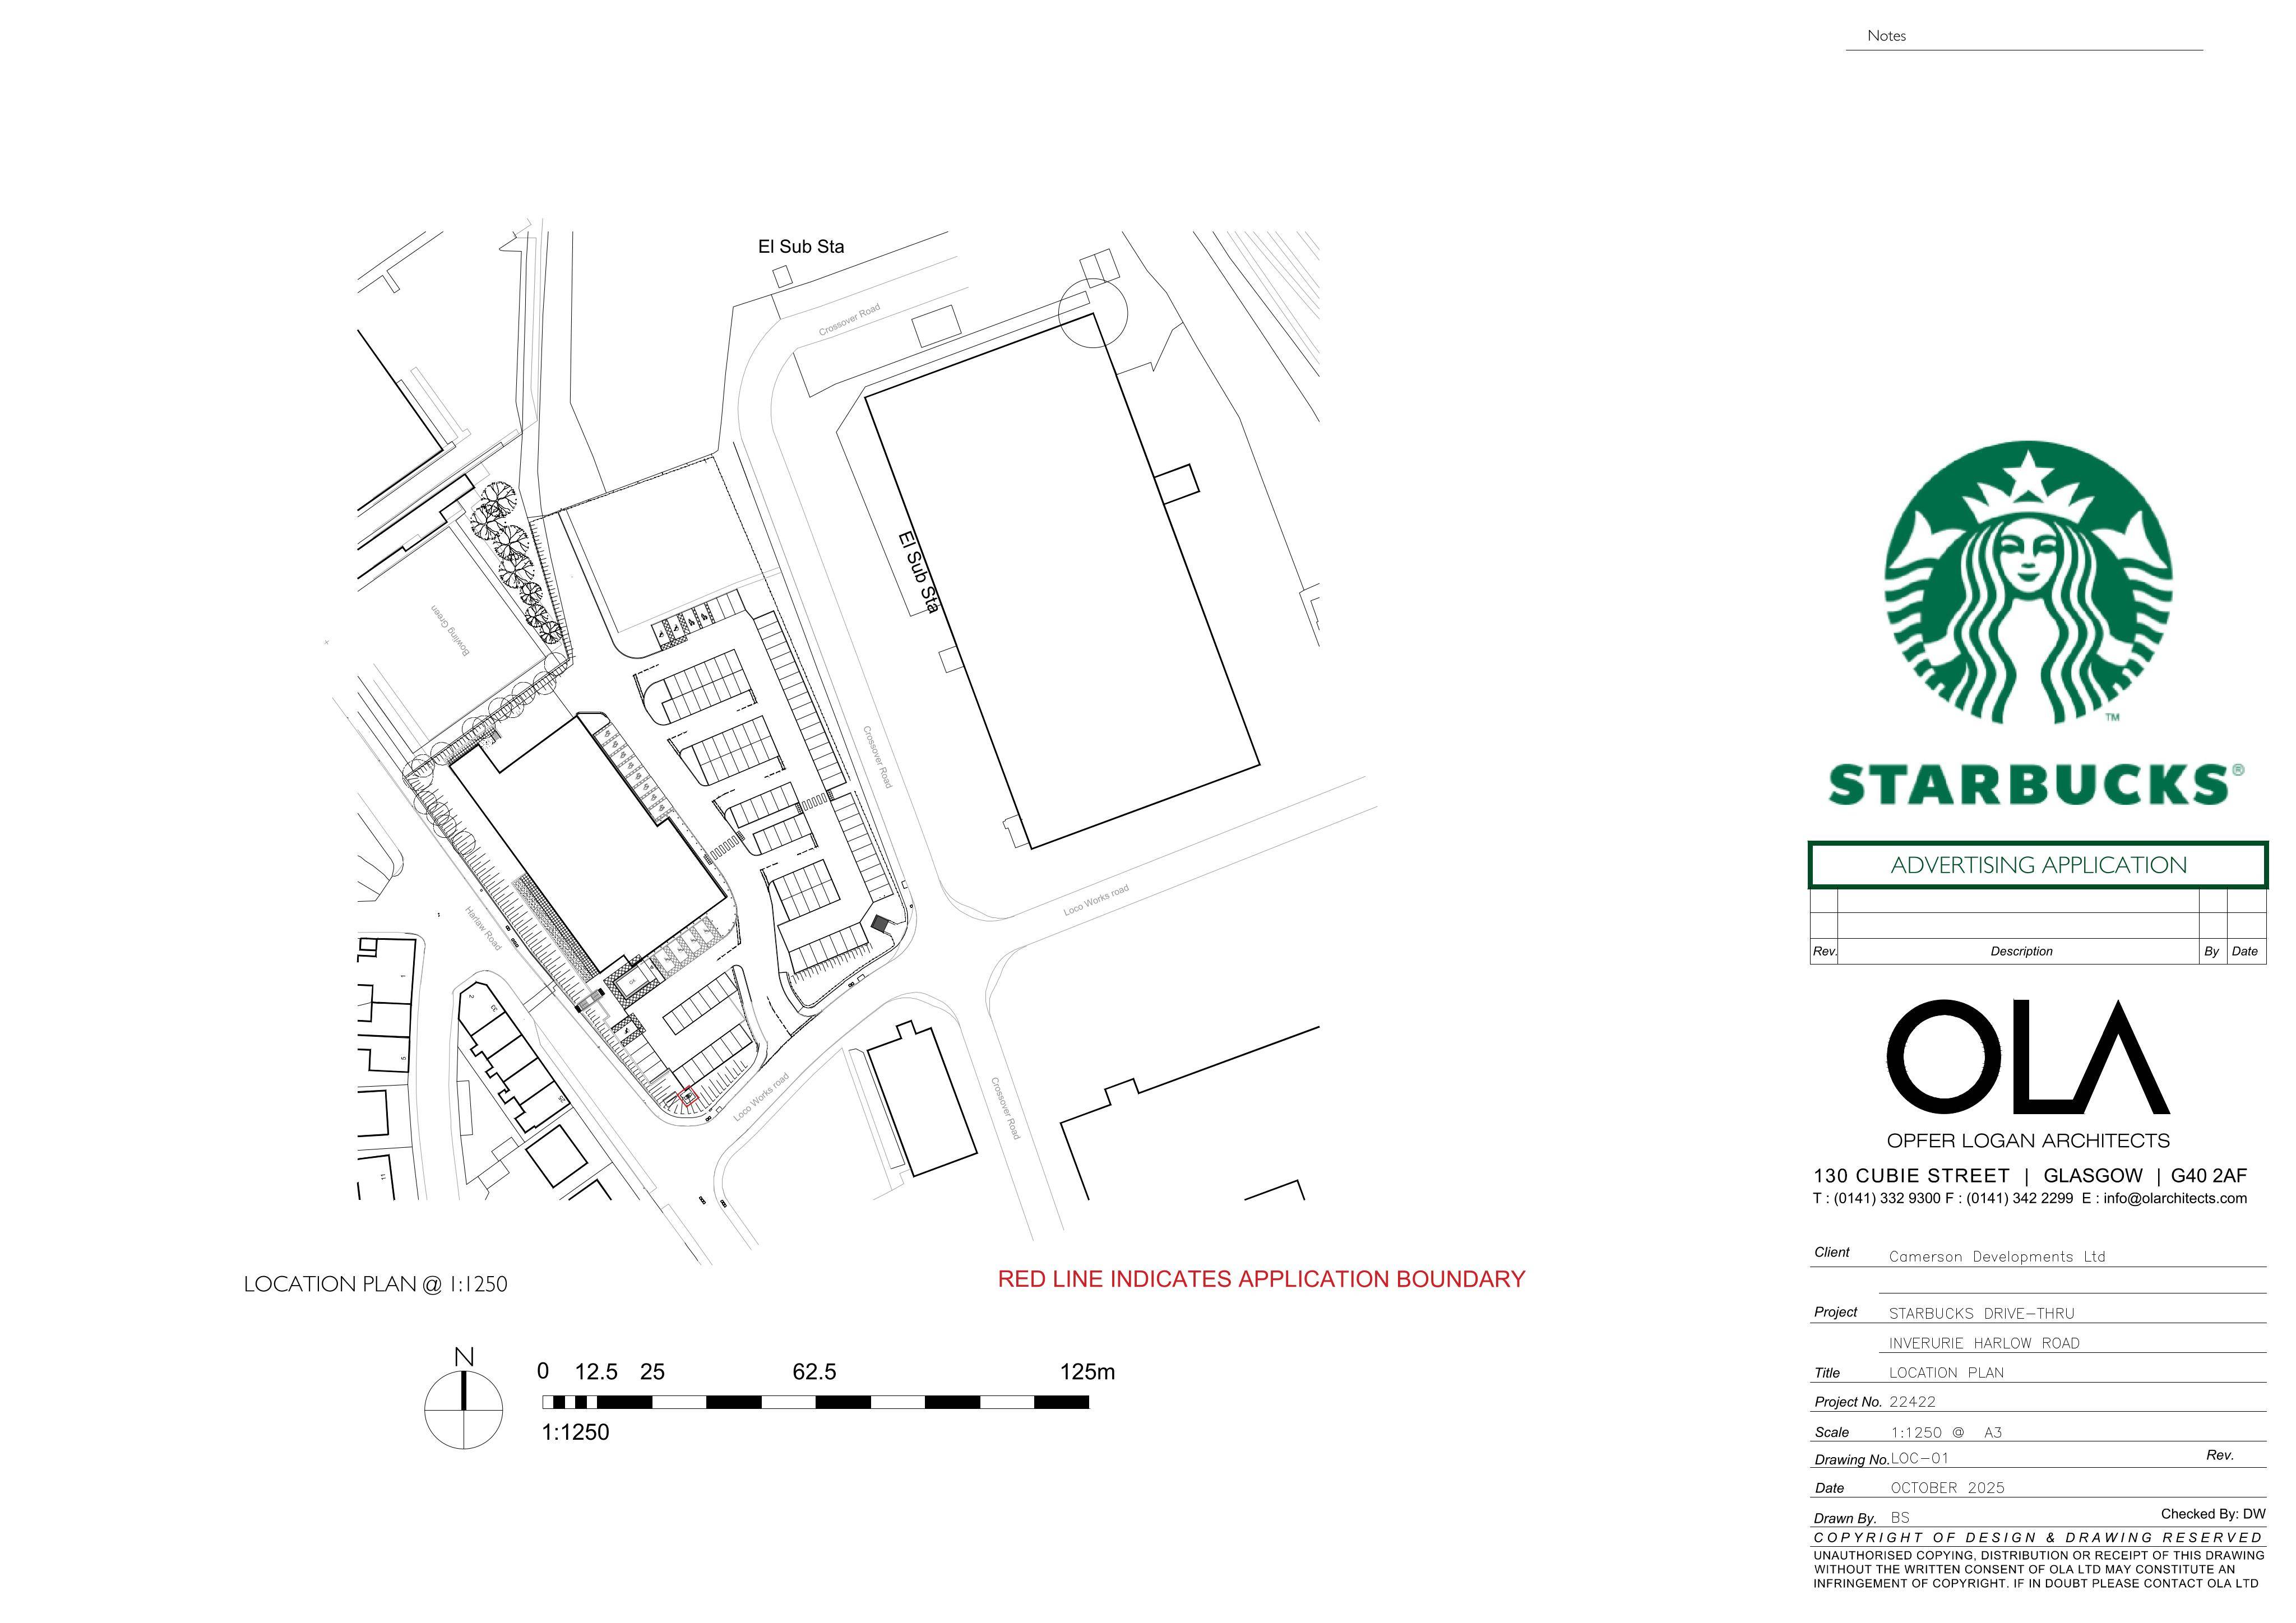
Task: Click 'RED LINE INDICATES APPLICATION BOUNDARY' text
Action: (1262, 1279)
